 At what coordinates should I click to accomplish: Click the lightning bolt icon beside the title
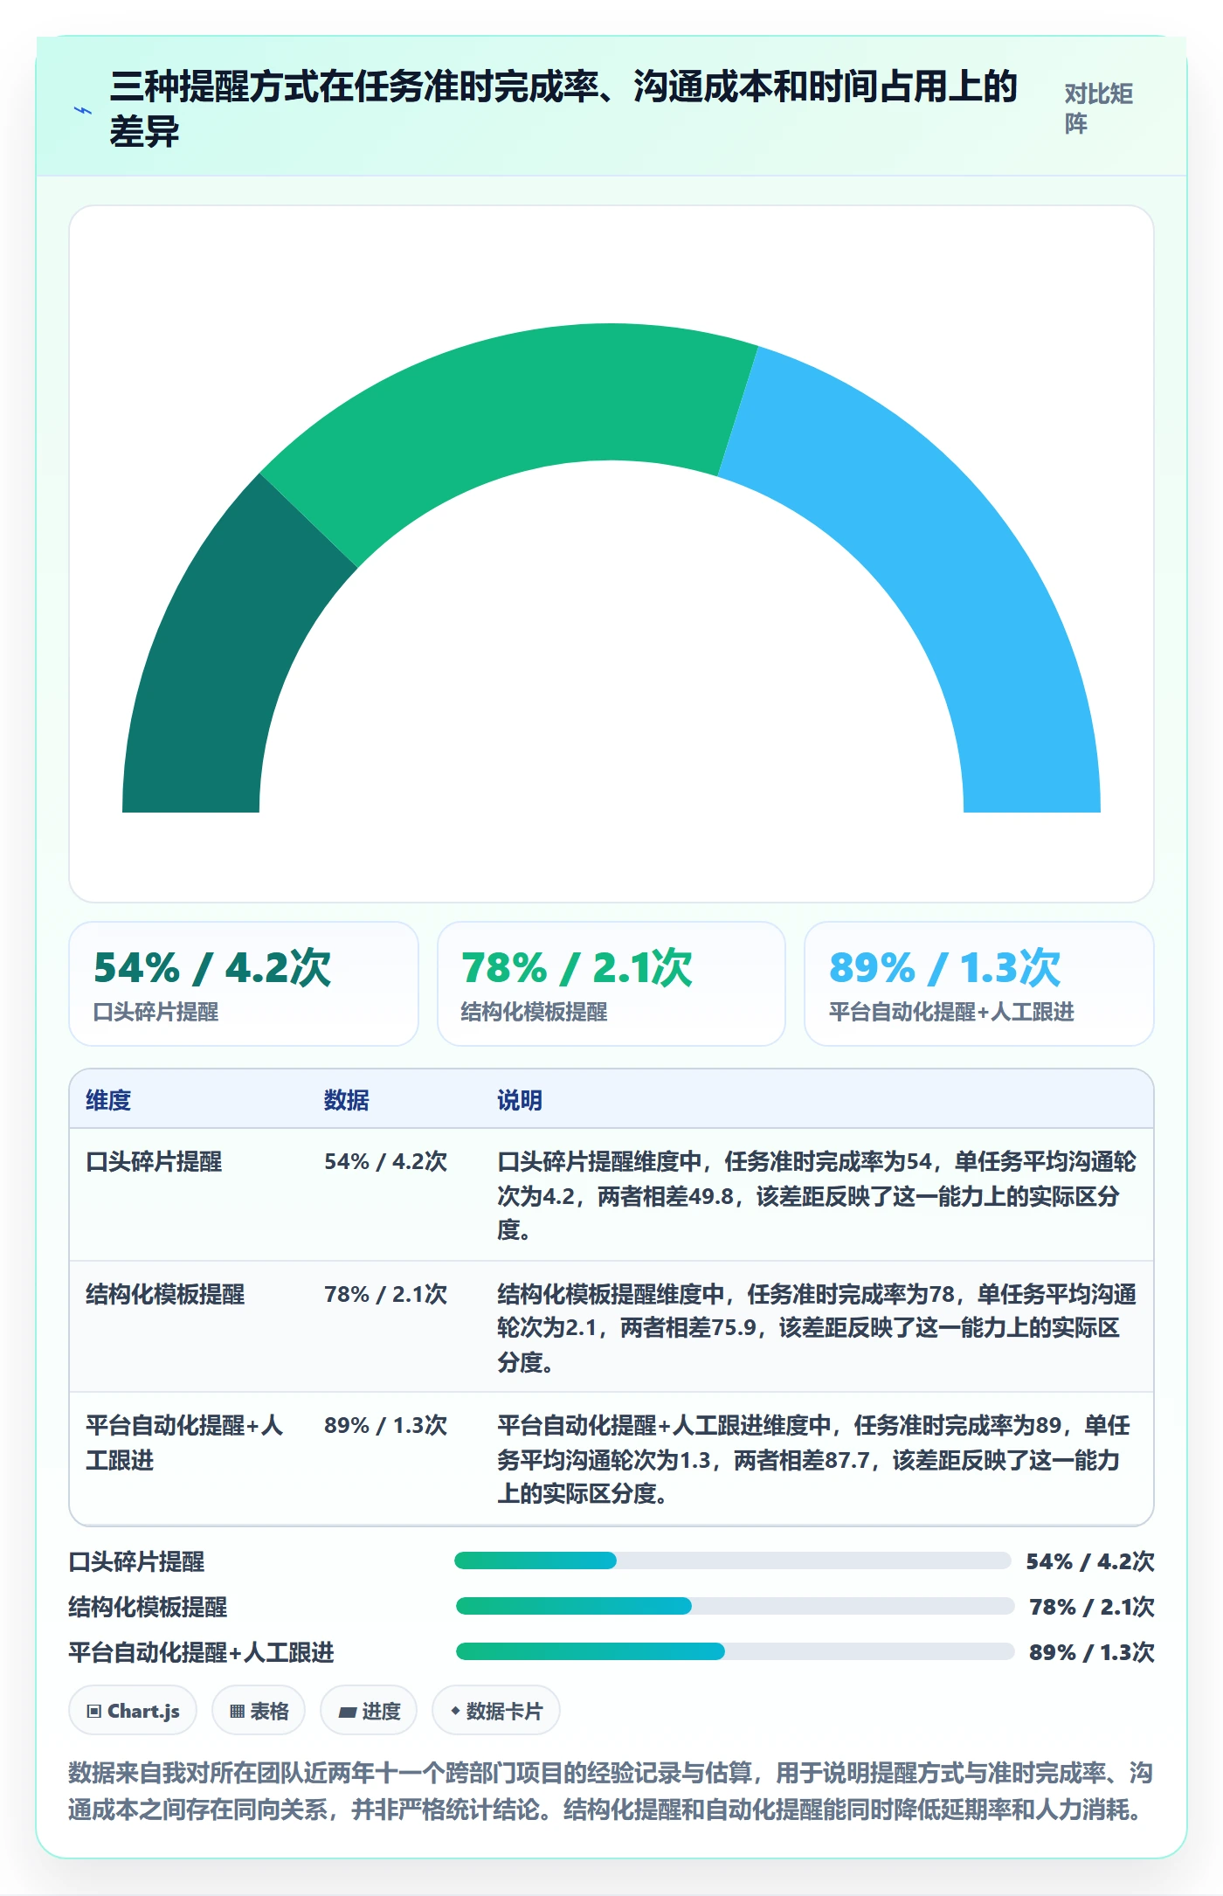tap(83, 110)
